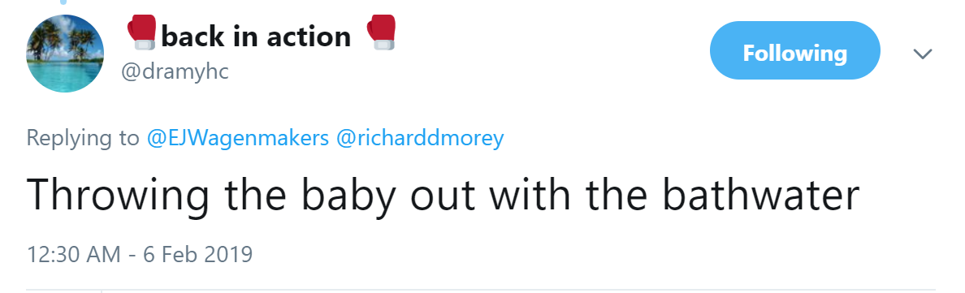Screen dimensions: 965x293
Task: Expand the tweet options chevron
Action: 922,54
